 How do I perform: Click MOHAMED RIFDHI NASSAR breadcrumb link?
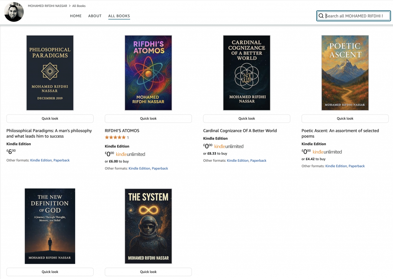coord(47,6)
